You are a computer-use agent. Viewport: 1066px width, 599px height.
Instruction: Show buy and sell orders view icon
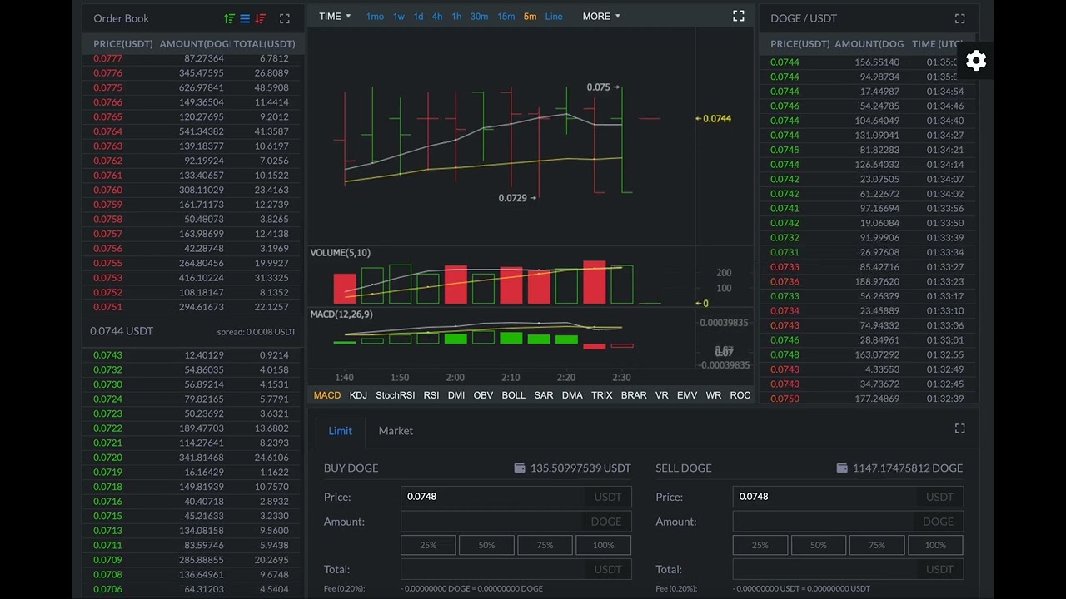[x=229, y=18]
